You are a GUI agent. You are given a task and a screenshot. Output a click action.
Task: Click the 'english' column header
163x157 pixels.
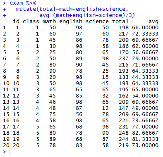pos(71,21)
